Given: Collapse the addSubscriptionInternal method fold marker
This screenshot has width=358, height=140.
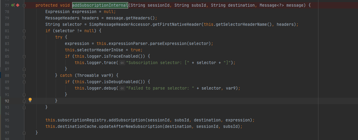Looking at the screenshot, I should click(x=24, y=5).
